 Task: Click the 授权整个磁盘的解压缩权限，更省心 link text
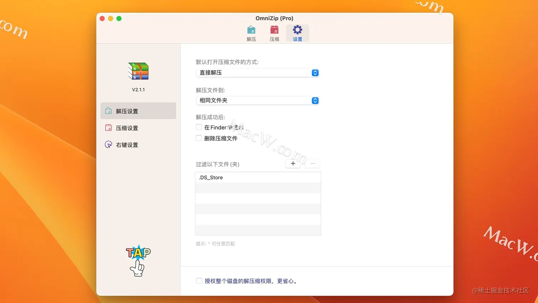[251, 281]
